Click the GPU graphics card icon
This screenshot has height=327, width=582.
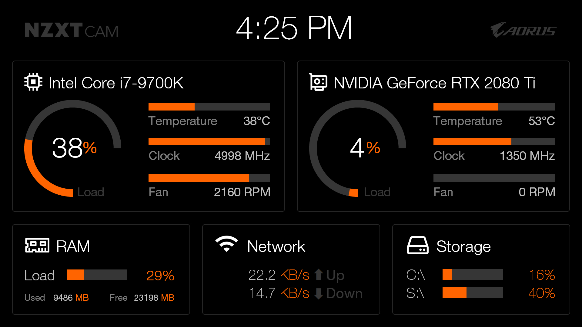pos(318,82)
